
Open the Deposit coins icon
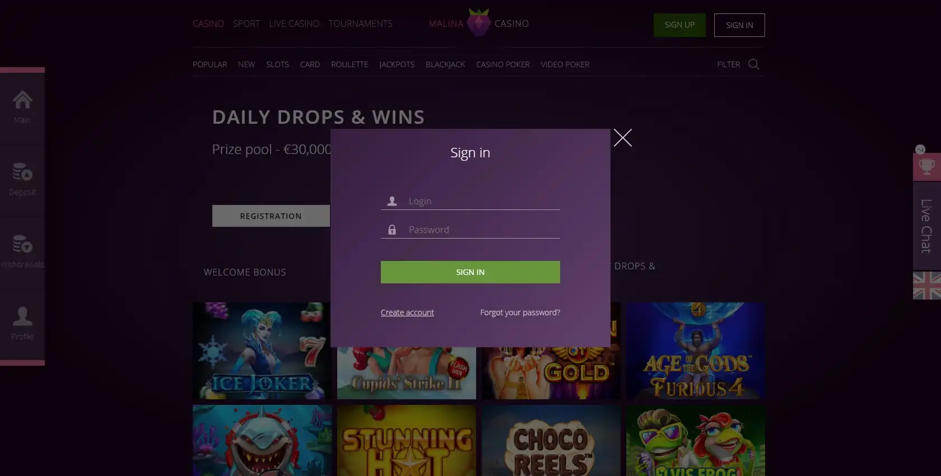22,172
